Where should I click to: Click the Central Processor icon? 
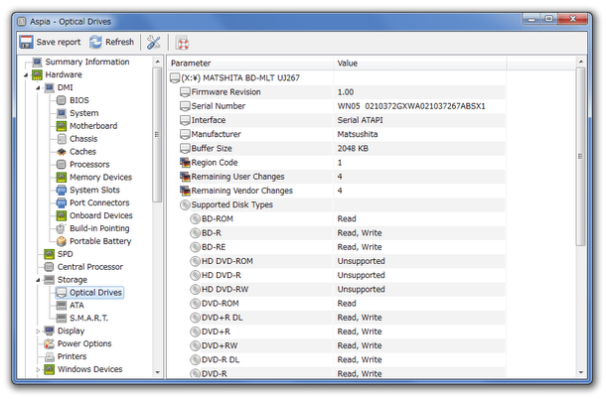point(49,267)
